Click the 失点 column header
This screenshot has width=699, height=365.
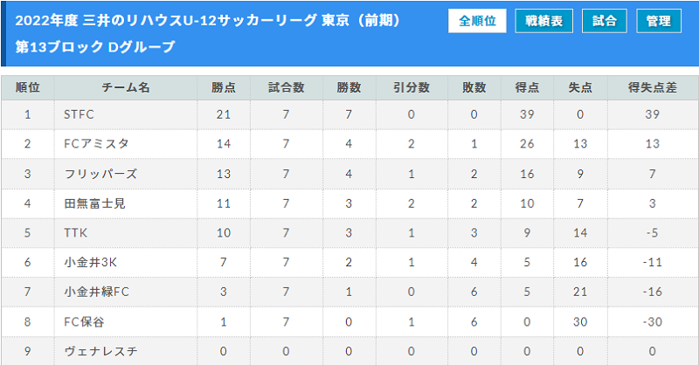coord(580,87)
